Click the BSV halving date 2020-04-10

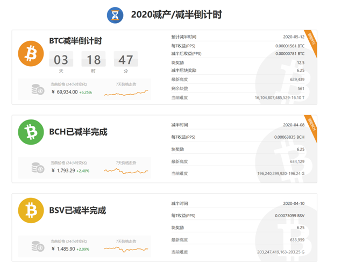click(x=294, y=203)
